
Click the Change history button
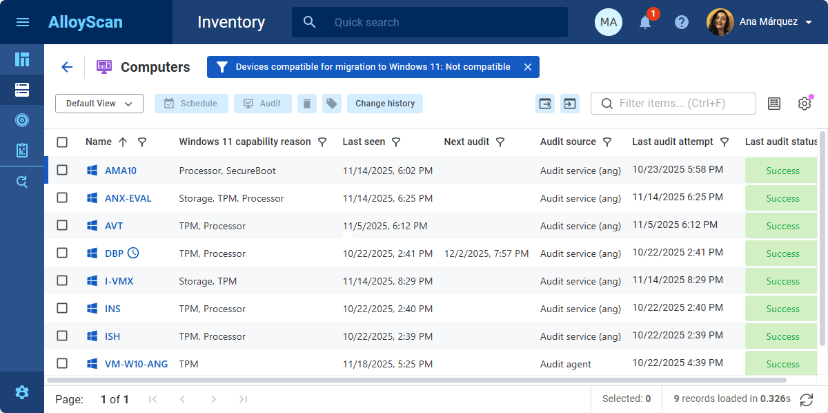(385, 104)
